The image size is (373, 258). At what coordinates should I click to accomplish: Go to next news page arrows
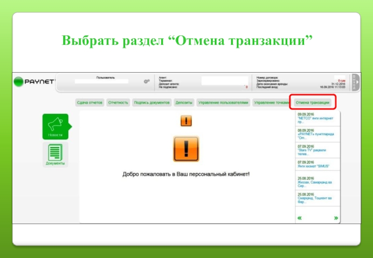click(x=336, y=218)
